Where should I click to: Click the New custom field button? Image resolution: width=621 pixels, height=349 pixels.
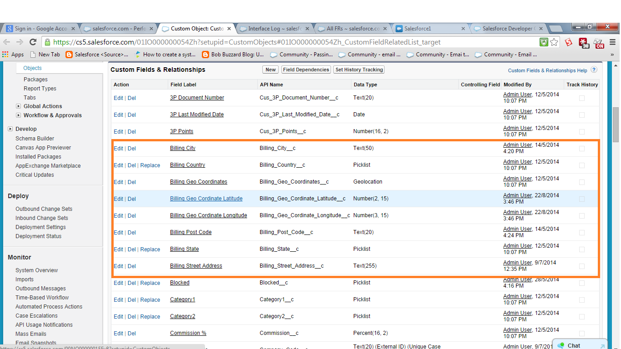pos(270,70)
